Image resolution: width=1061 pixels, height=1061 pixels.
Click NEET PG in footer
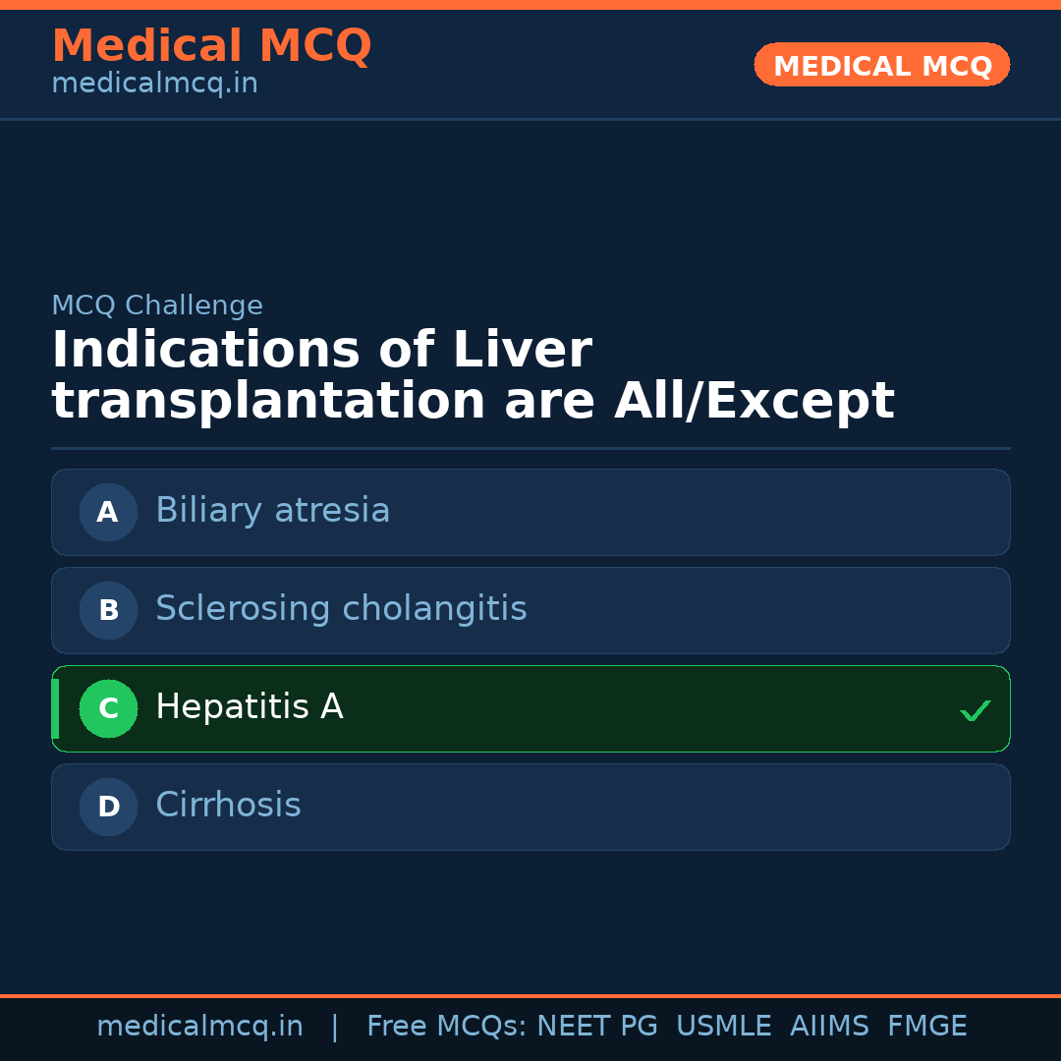pos(597,1027)
